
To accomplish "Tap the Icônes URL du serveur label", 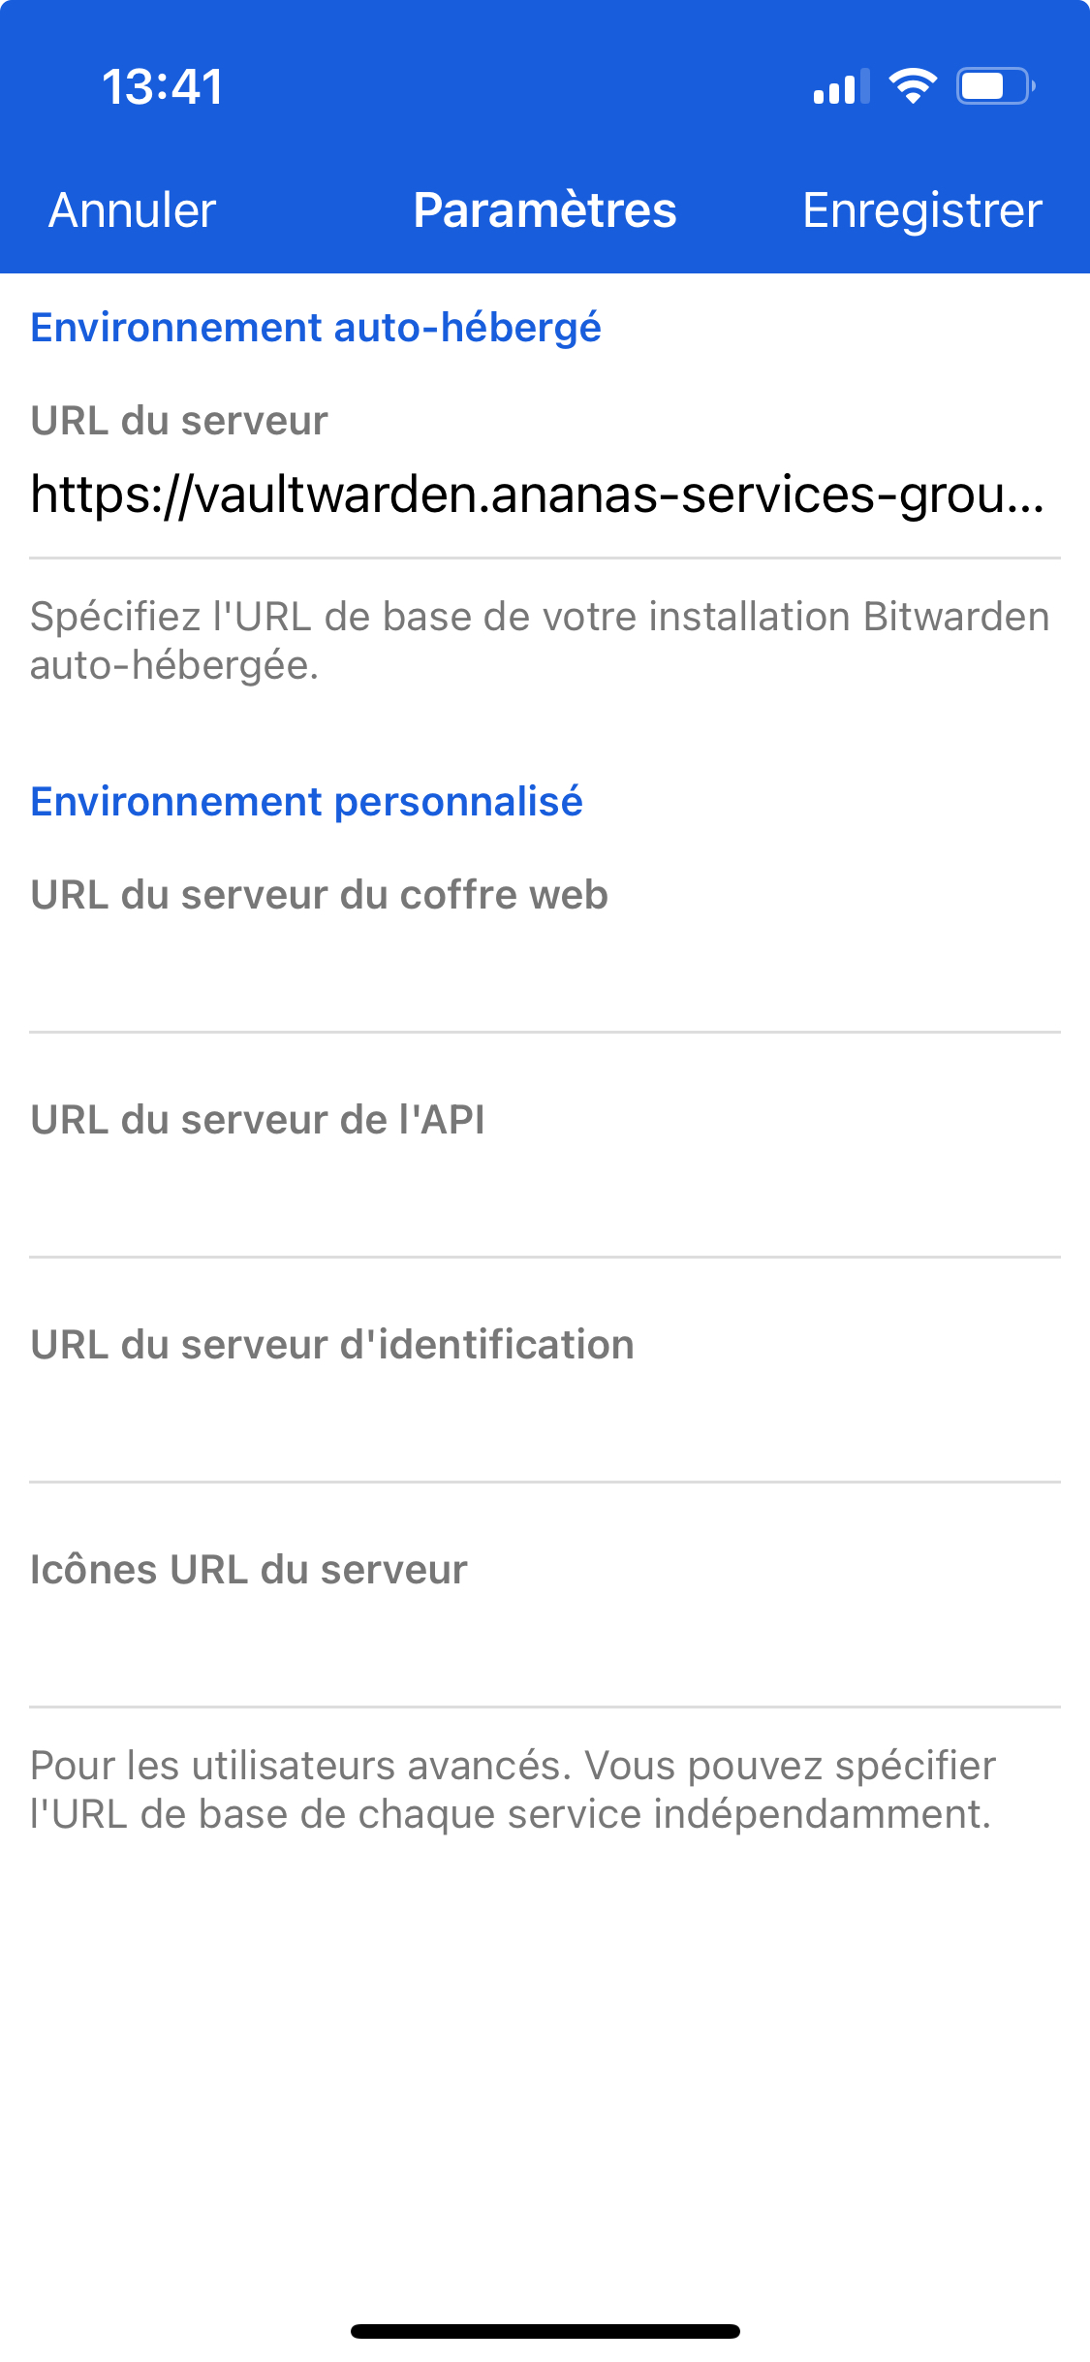I will (248, 1570).
